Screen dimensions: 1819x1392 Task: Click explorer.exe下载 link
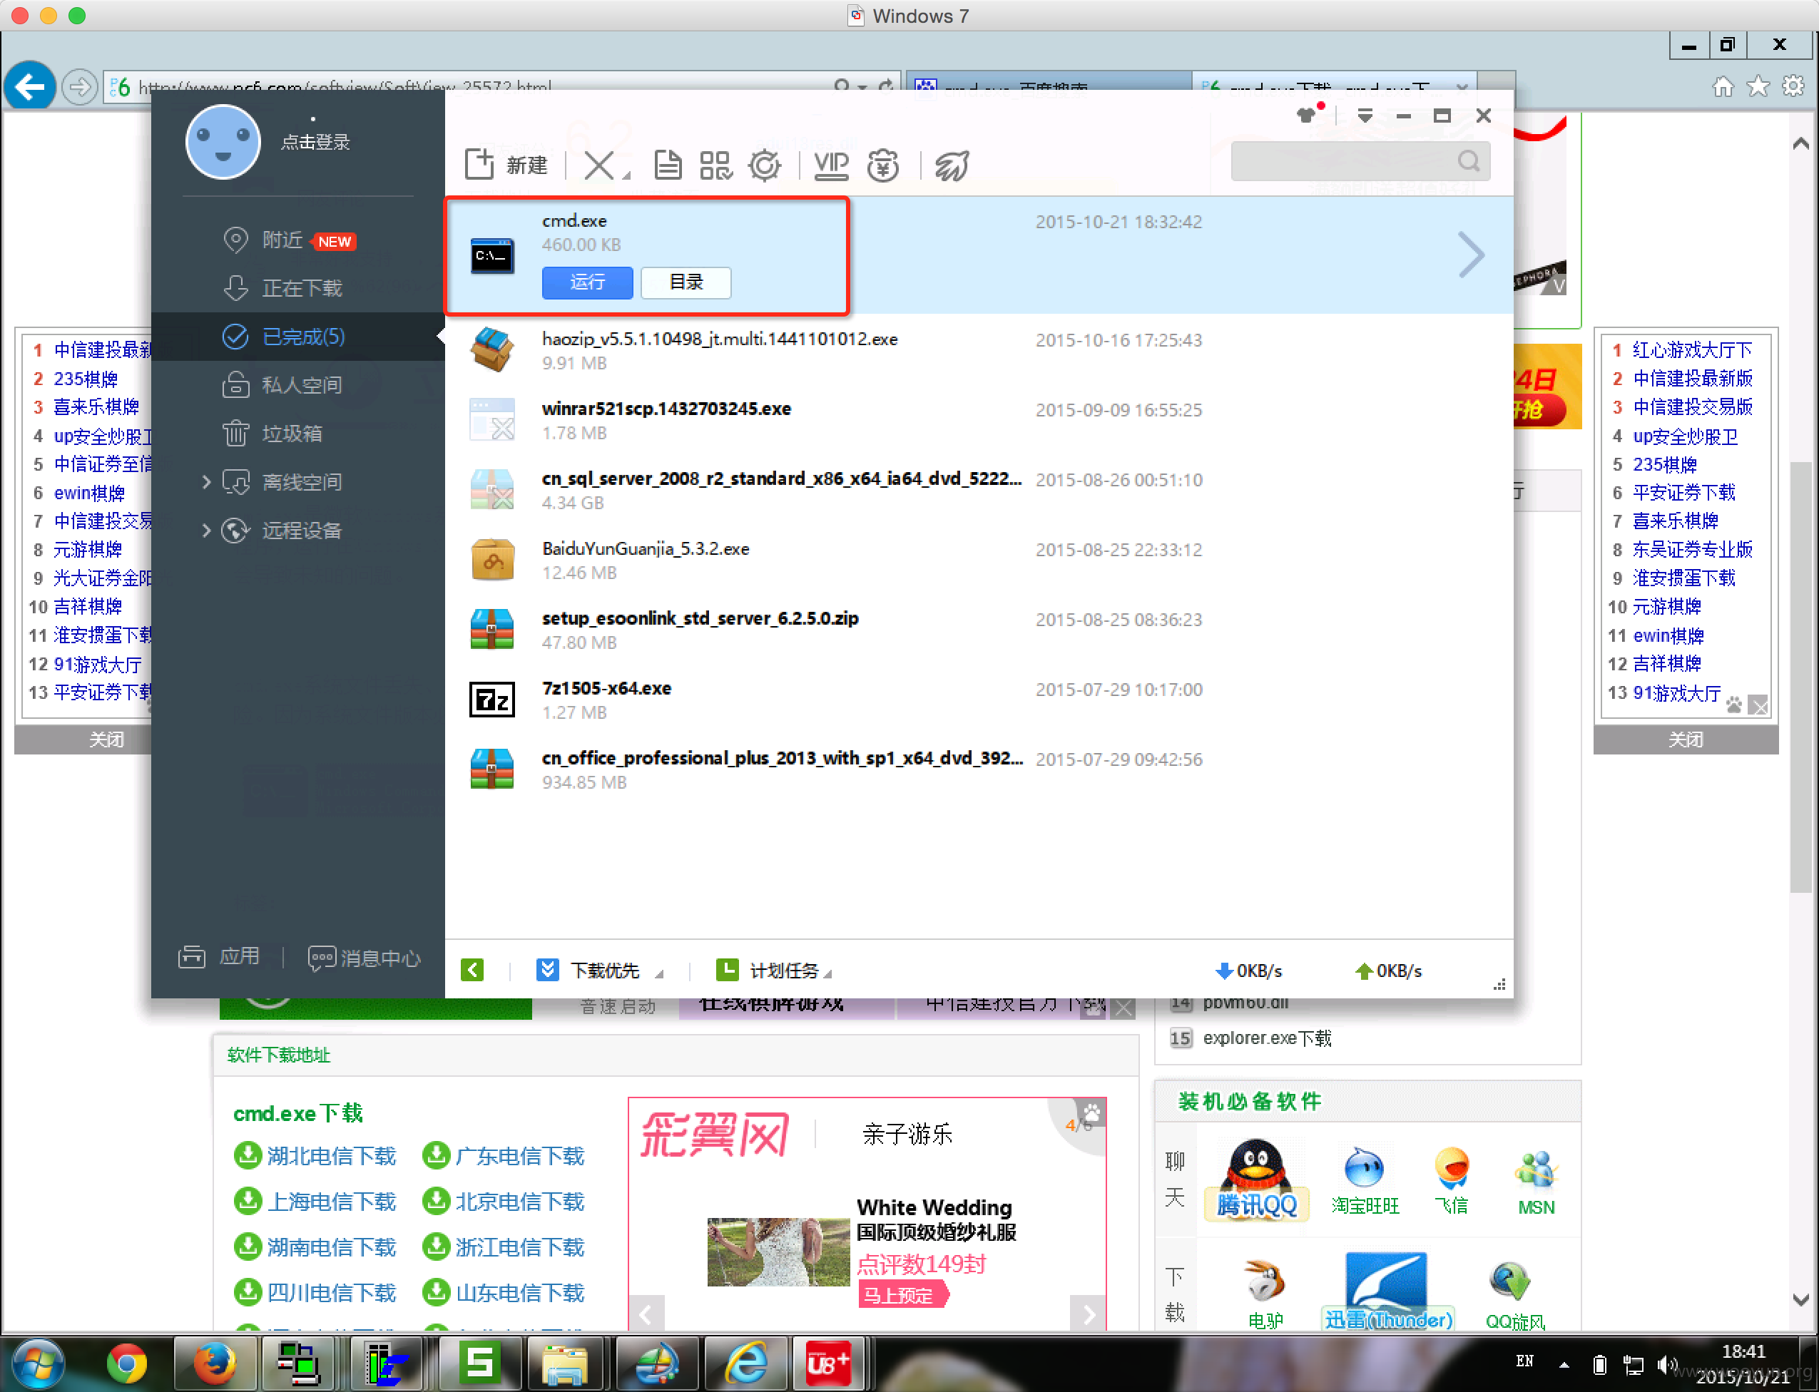click(x=1266, y=1038)
